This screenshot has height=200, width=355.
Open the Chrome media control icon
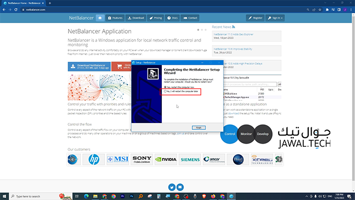pos(333,10)
